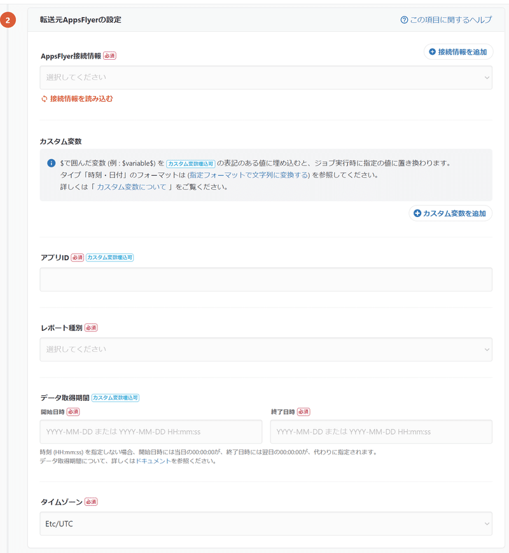Click カスタム変数を追加 button
Image resolution: width=509 pixels, height=553 pixels.
tap(450, 213)
